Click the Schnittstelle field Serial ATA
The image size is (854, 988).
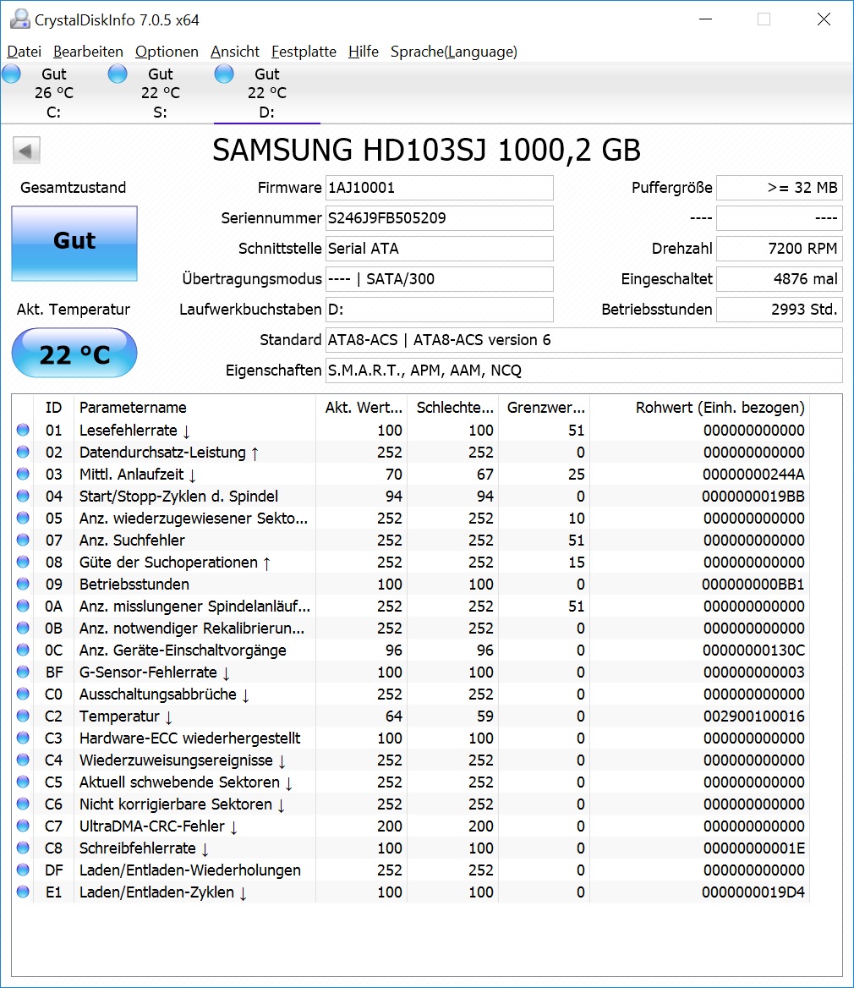(440, 248)
